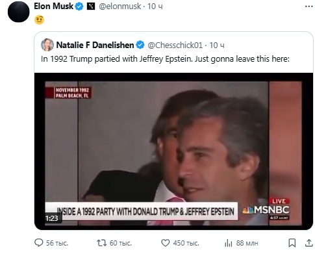Open the share upload icon

tap(309, 243)
